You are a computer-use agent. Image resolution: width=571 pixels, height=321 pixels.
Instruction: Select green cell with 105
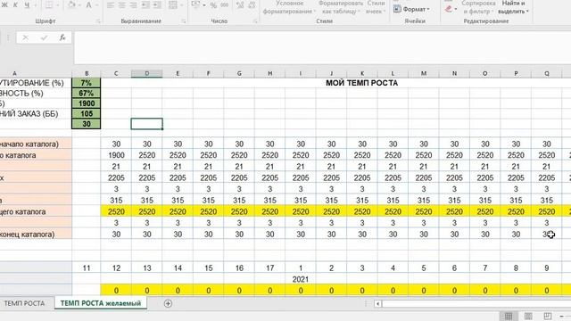tap(87, 113)
